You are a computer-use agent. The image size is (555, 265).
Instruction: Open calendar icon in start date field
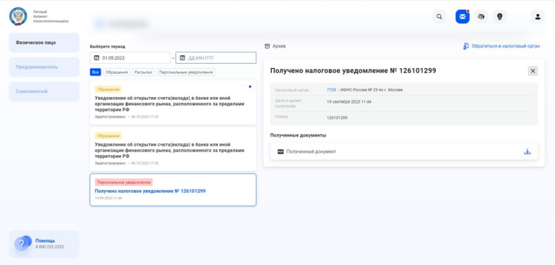pos(96,58)
